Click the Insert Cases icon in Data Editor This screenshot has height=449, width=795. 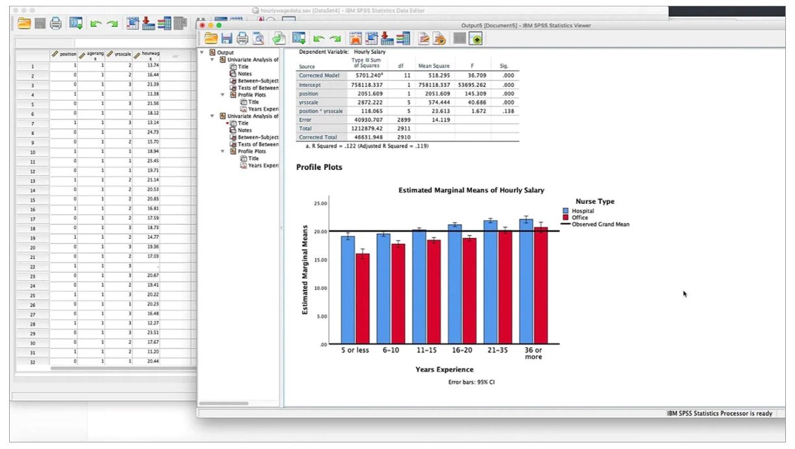tap(148, 23)
